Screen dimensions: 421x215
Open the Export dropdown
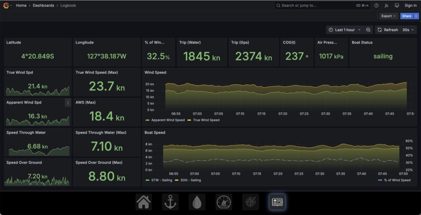coord(389,16)
